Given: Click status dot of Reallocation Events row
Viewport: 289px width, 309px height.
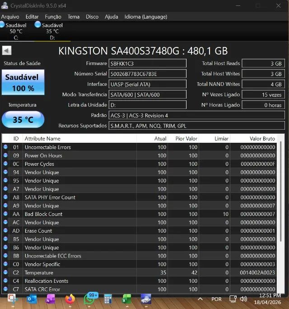Looking at the screenshot, I should [x=5, y=281].
